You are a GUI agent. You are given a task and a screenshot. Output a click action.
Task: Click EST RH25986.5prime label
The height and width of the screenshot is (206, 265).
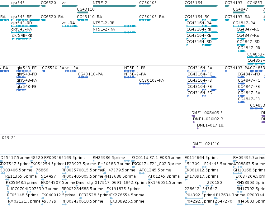(109, 158)
